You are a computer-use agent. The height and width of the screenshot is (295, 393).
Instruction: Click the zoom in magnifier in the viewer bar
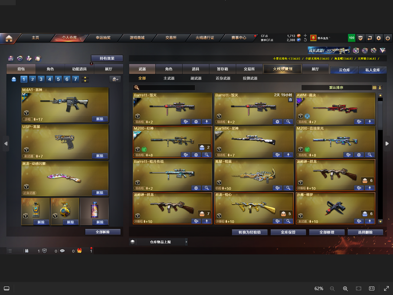[x=345, y=288]
